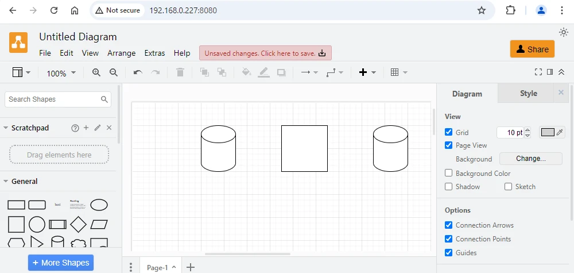This screenshot has width=574, height=273.
Task: Click the Zoom Out magnifier icon
Action: tap(114, 72)
